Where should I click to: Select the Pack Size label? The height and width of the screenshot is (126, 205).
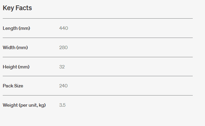click(13, 86)
